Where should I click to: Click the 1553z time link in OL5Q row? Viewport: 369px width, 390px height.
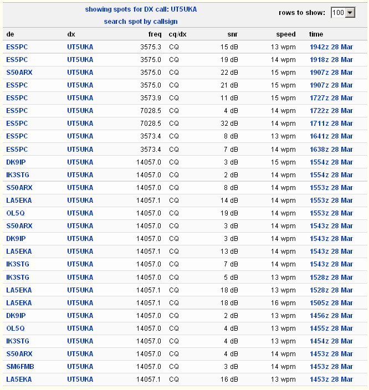(x=331, y=213)
